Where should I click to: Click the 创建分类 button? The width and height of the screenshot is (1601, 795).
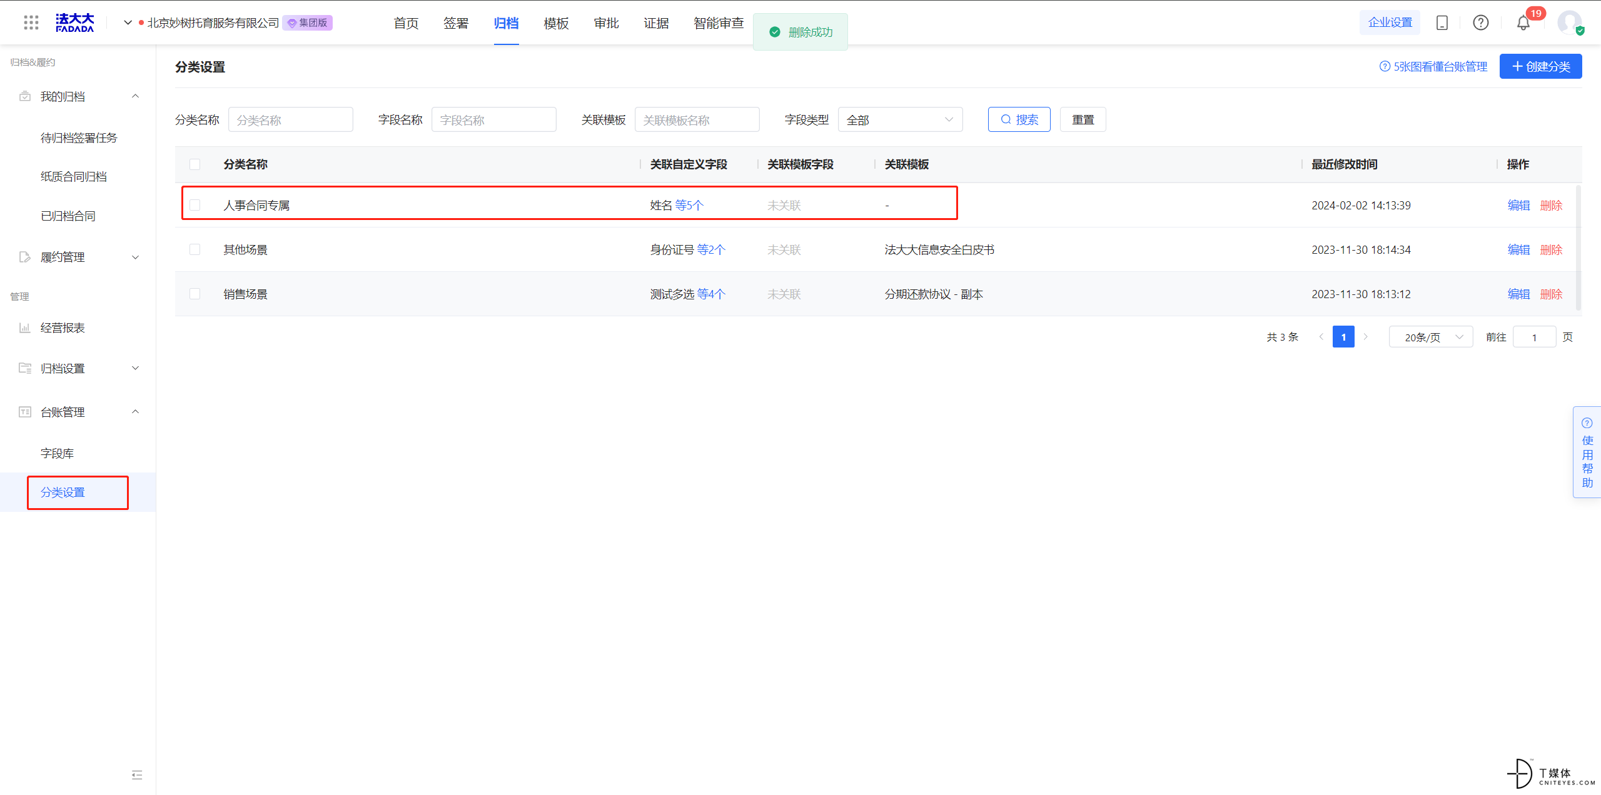point(1540,66)
